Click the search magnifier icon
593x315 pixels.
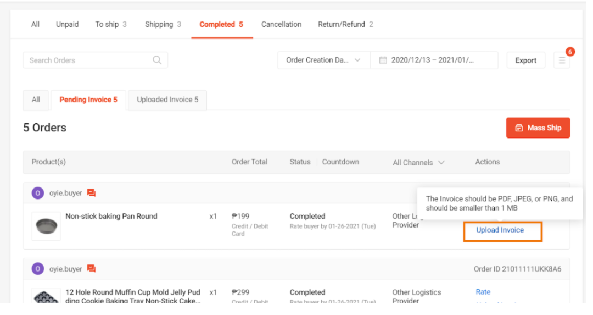(x=157, y=60)
